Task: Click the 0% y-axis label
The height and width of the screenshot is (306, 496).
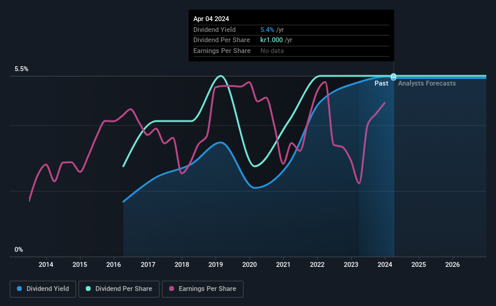Action: (x=19, y=249)
